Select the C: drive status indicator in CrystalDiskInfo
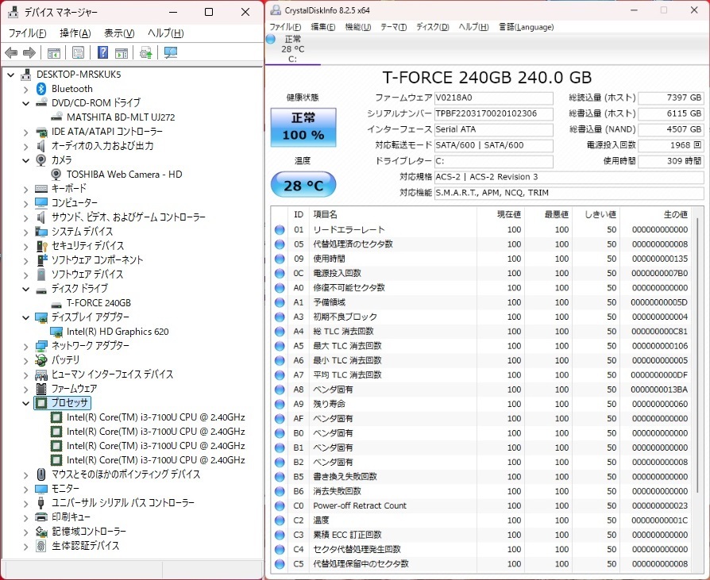This screenshot has height=580, width=710. click(x=294, y=48)
